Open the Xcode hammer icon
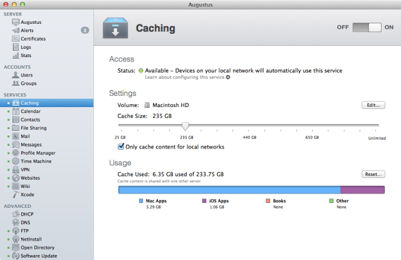Image resolution: width=401 pixels, height=260 pixels. pyautogui.click(x=16, y=195)
